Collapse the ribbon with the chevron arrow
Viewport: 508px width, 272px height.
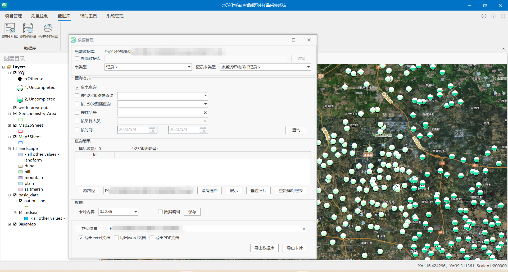pos(503,49)
